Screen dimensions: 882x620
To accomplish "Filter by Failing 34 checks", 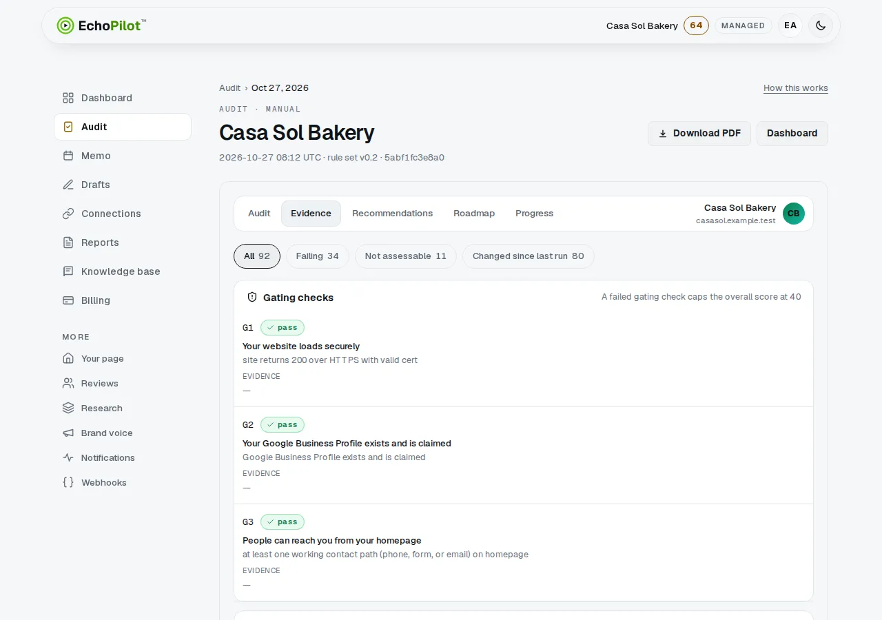I will 318,256.
